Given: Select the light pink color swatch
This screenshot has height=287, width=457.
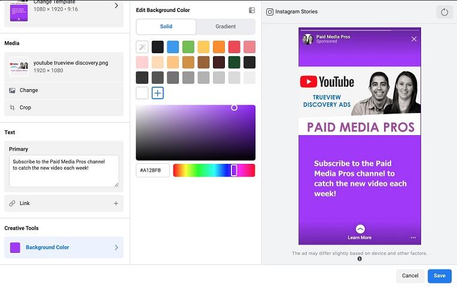Looking at the screenshot, I should [142, 62].
